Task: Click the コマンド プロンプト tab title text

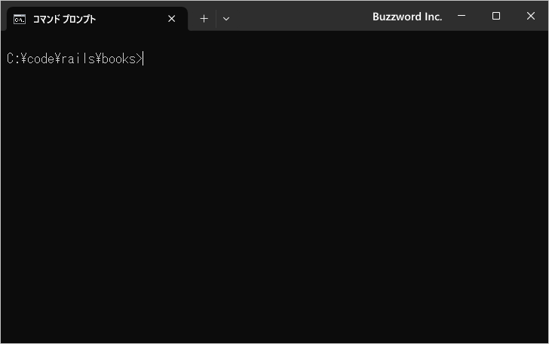Action: pyautogui.click(x=64, y=19)
